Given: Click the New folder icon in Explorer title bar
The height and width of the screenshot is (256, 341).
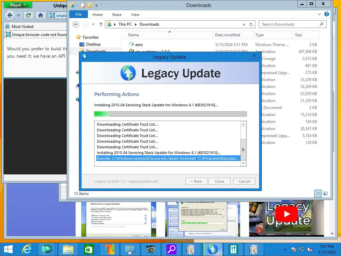Looking at the screenshot, I should point(90,5).
